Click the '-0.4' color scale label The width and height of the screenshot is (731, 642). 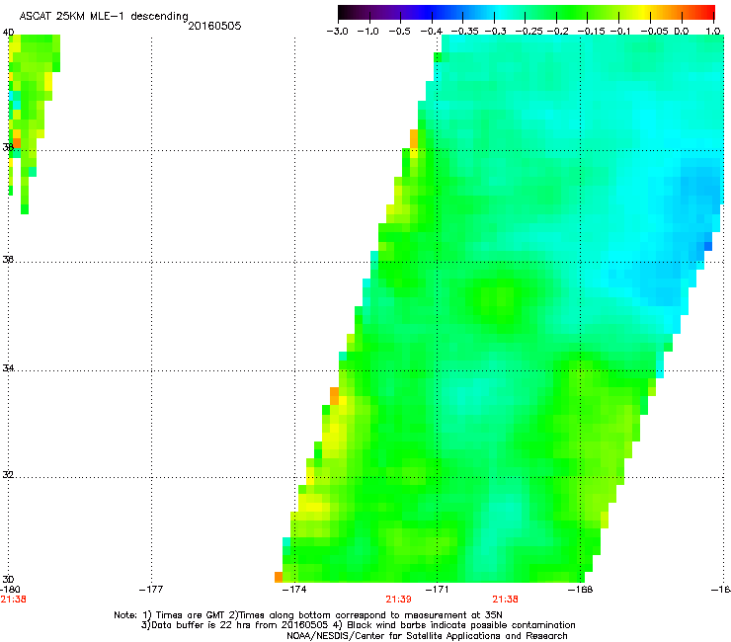coord(432,32)
